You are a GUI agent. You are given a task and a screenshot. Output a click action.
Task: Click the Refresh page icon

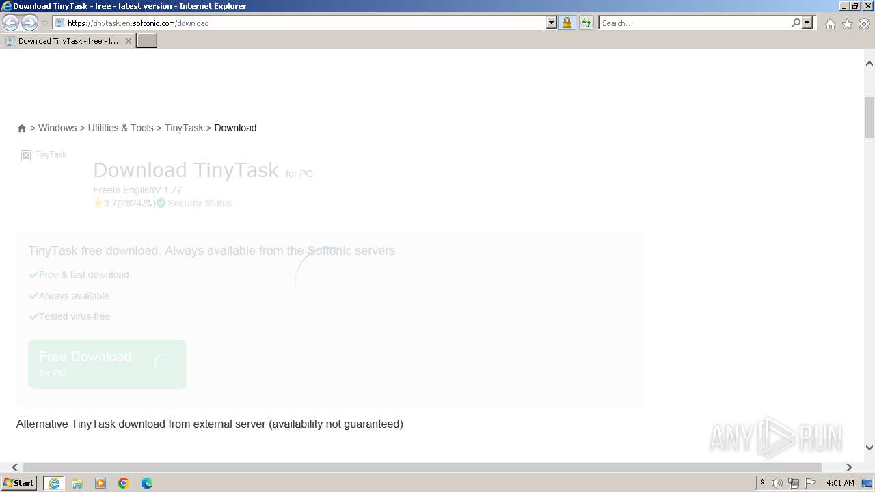pyautogui.click(x=587, y=23)
